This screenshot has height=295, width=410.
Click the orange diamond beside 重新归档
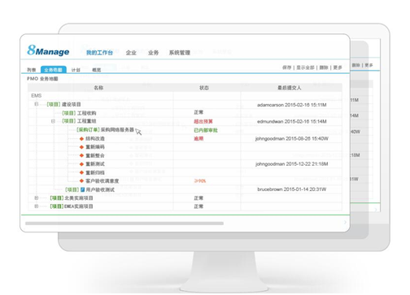click(x=81, y=172)
